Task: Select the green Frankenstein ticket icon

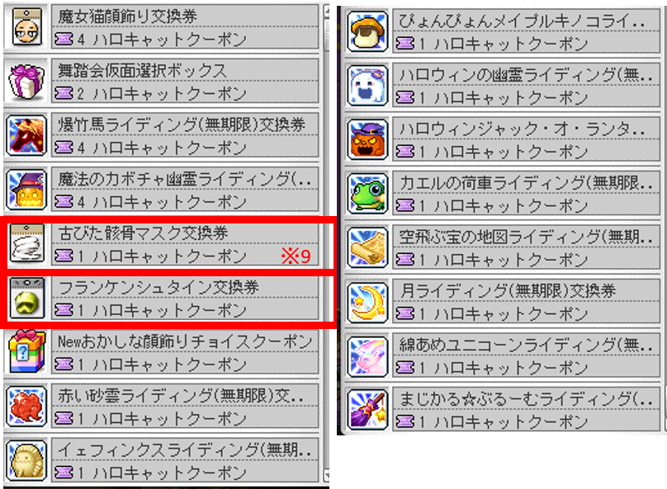Action: (x=27, y=298)
